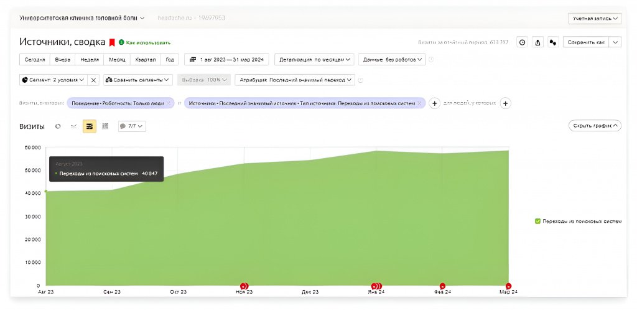This screenshot has width=637, height=310.
Task: Click the red annotation marker at Фев 24
Action: (442, 286)
